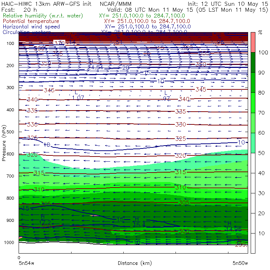This screenshot has width=270, height=270.
Task: Click the pink saturation patch near 880 hPa
Action: coord(94,216)
